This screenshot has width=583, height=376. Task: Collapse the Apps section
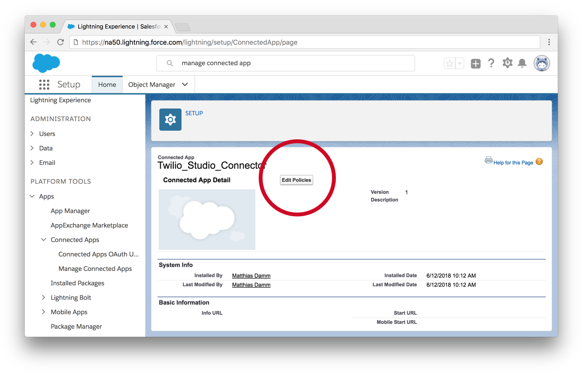pyautogui.click(x=32, y=196)
